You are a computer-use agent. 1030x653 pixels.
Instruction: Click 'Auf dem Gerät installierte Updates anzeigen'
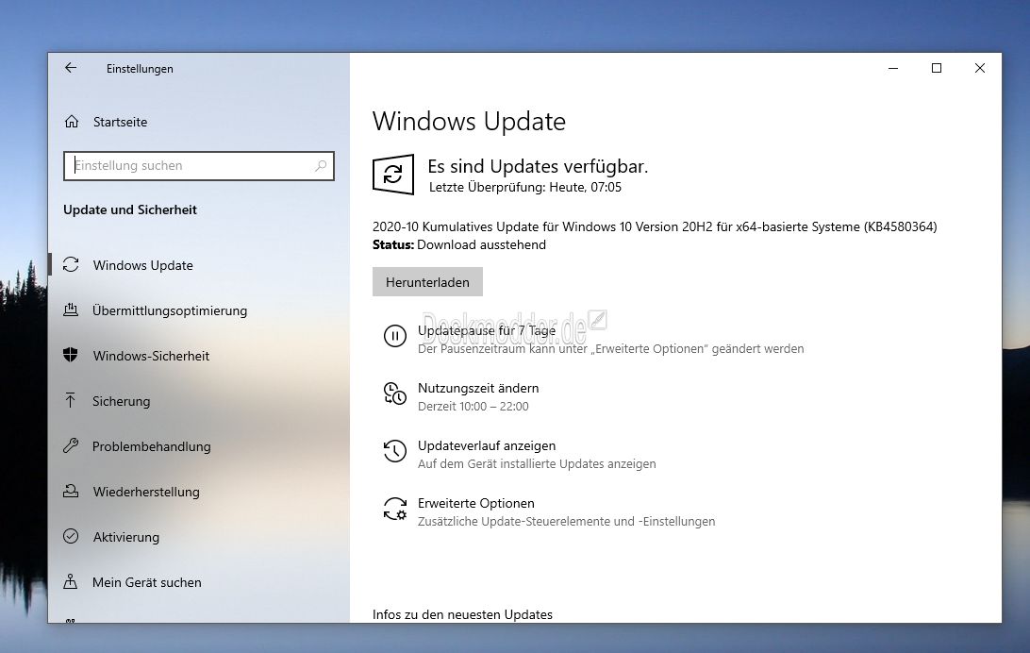point(537,464)
